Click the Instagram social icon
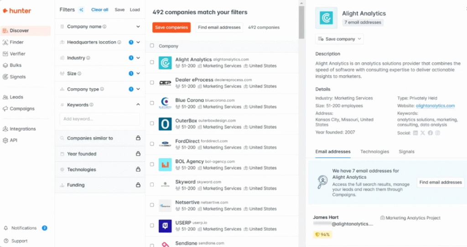Image resolution: width=467 pixels, height=247 pixels. click(x=437, y=133)
